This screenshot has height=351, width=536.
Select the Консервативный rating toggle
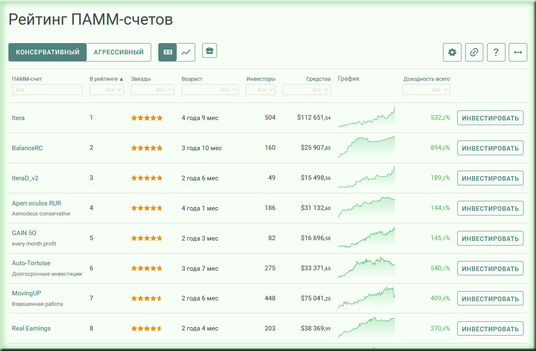click(x=48, y=52)
